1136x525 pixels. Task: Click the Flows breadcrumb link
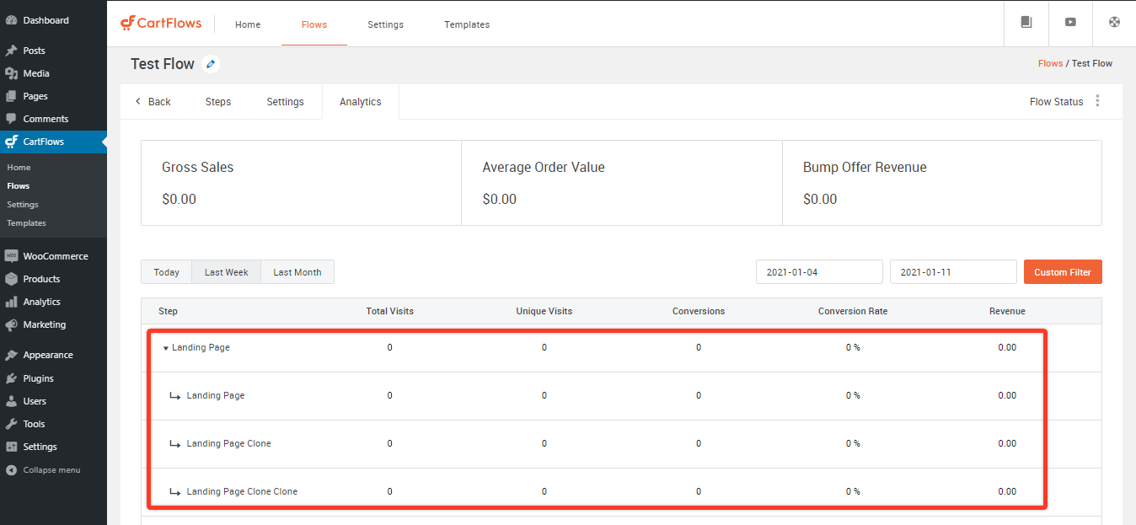click(1050, 63)
